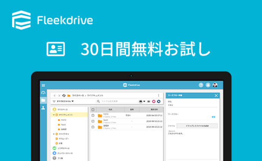Click the filter funnel icon
The width and height of the screenshot is (262, 161).
tap(54, 101)
